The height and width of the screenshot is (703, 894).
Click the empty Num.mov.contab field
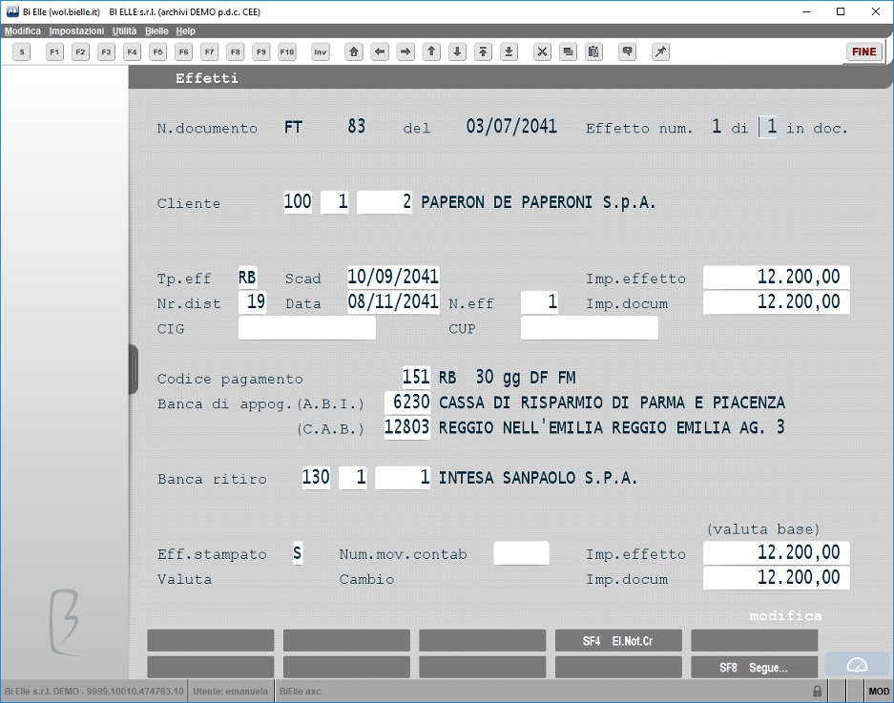click(521, 553)
